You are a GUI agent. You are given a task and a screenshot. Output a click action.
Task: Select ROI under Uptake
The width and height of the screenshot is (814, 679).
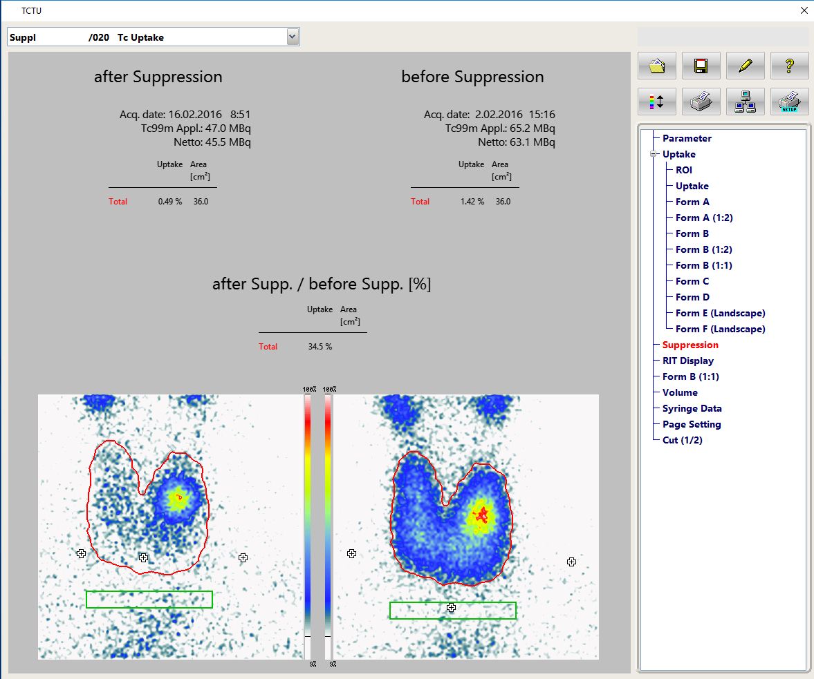683,170
